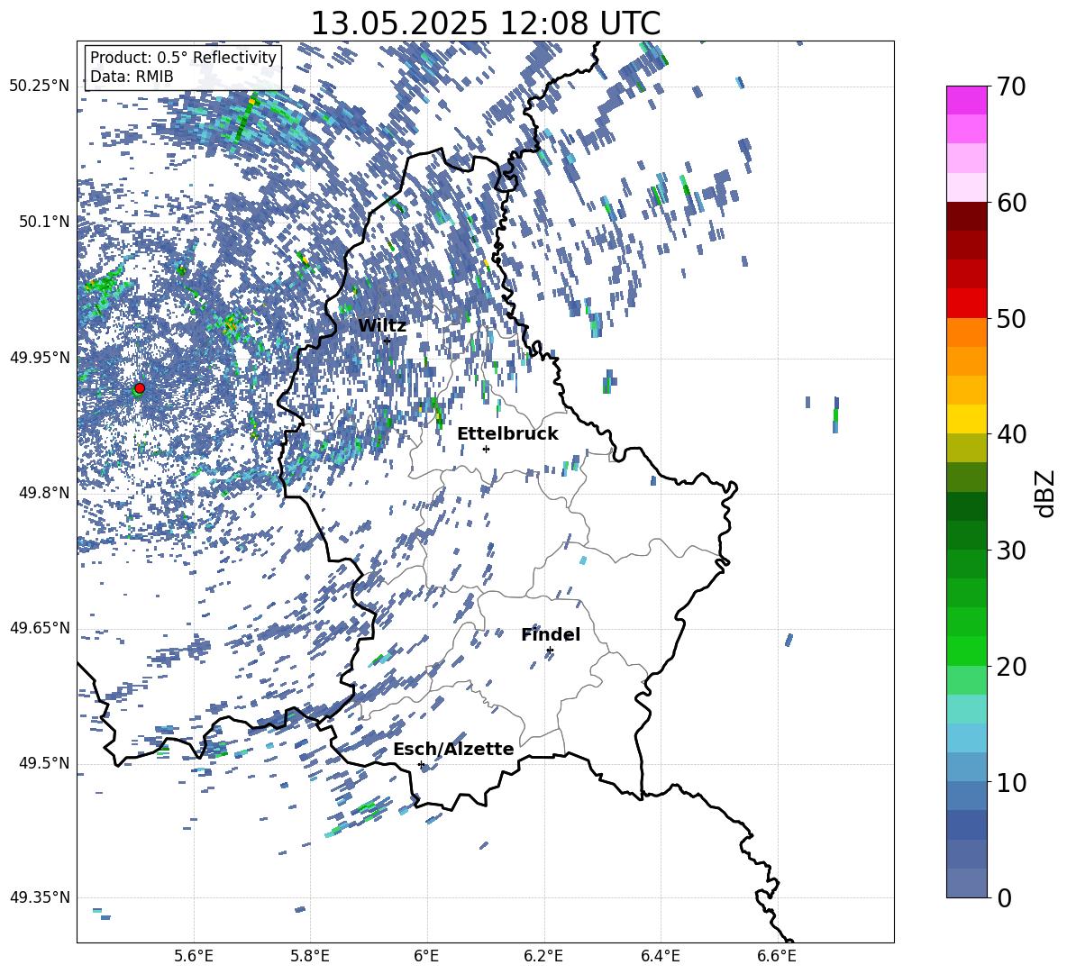Click the Product: 0.5° Reflectivity text
The image size is (1067, 974).
pyautogui.click(x=183, y=58)
